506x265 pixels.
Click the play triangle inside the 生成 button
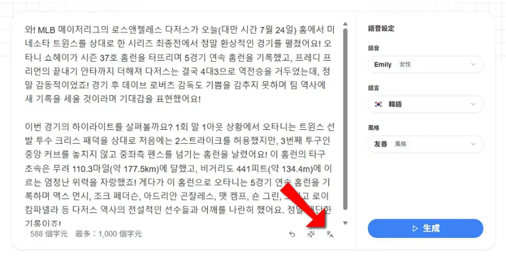pyautogui.click(x=415, y=228)
